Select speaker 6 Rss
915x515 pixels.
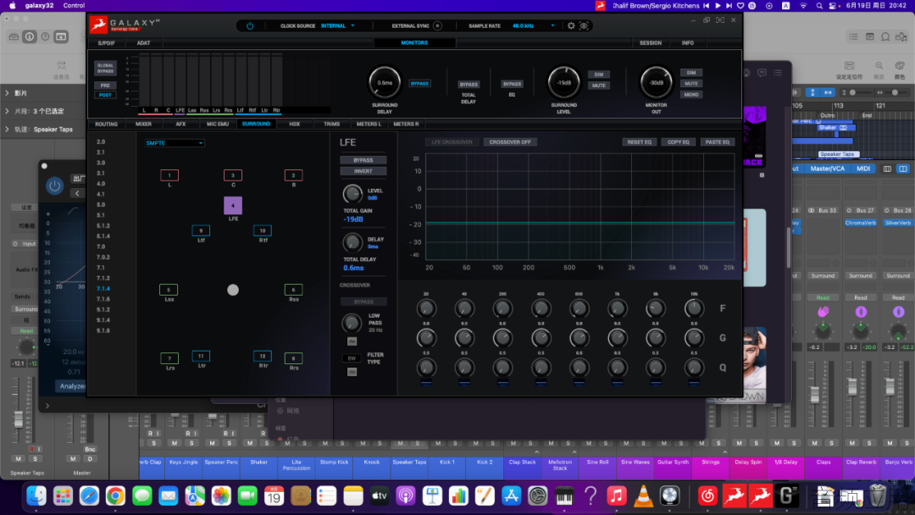293,290
